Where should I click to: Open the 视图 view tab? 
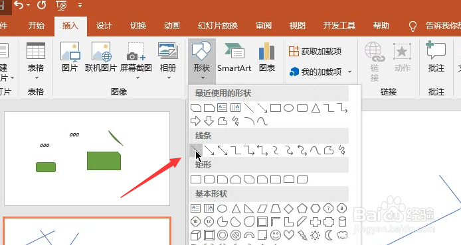pos(297,26)
